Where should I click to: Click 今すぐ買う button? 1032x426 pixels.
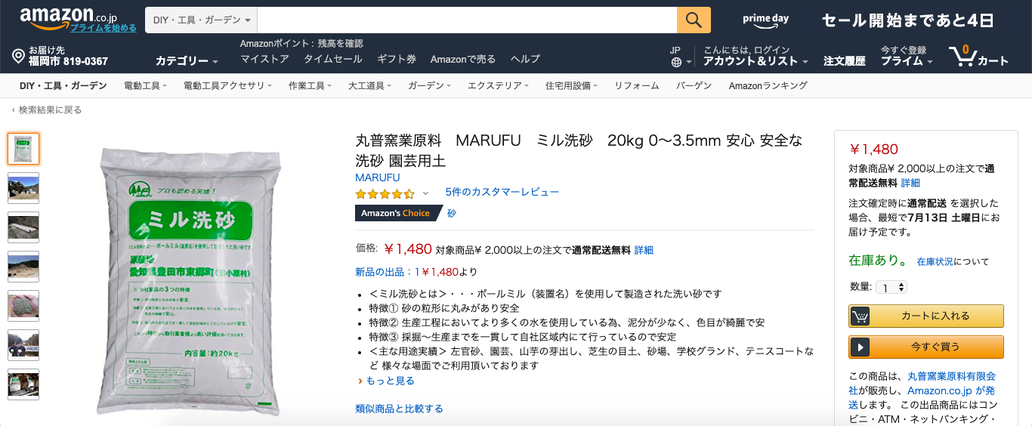click(926, 347)
